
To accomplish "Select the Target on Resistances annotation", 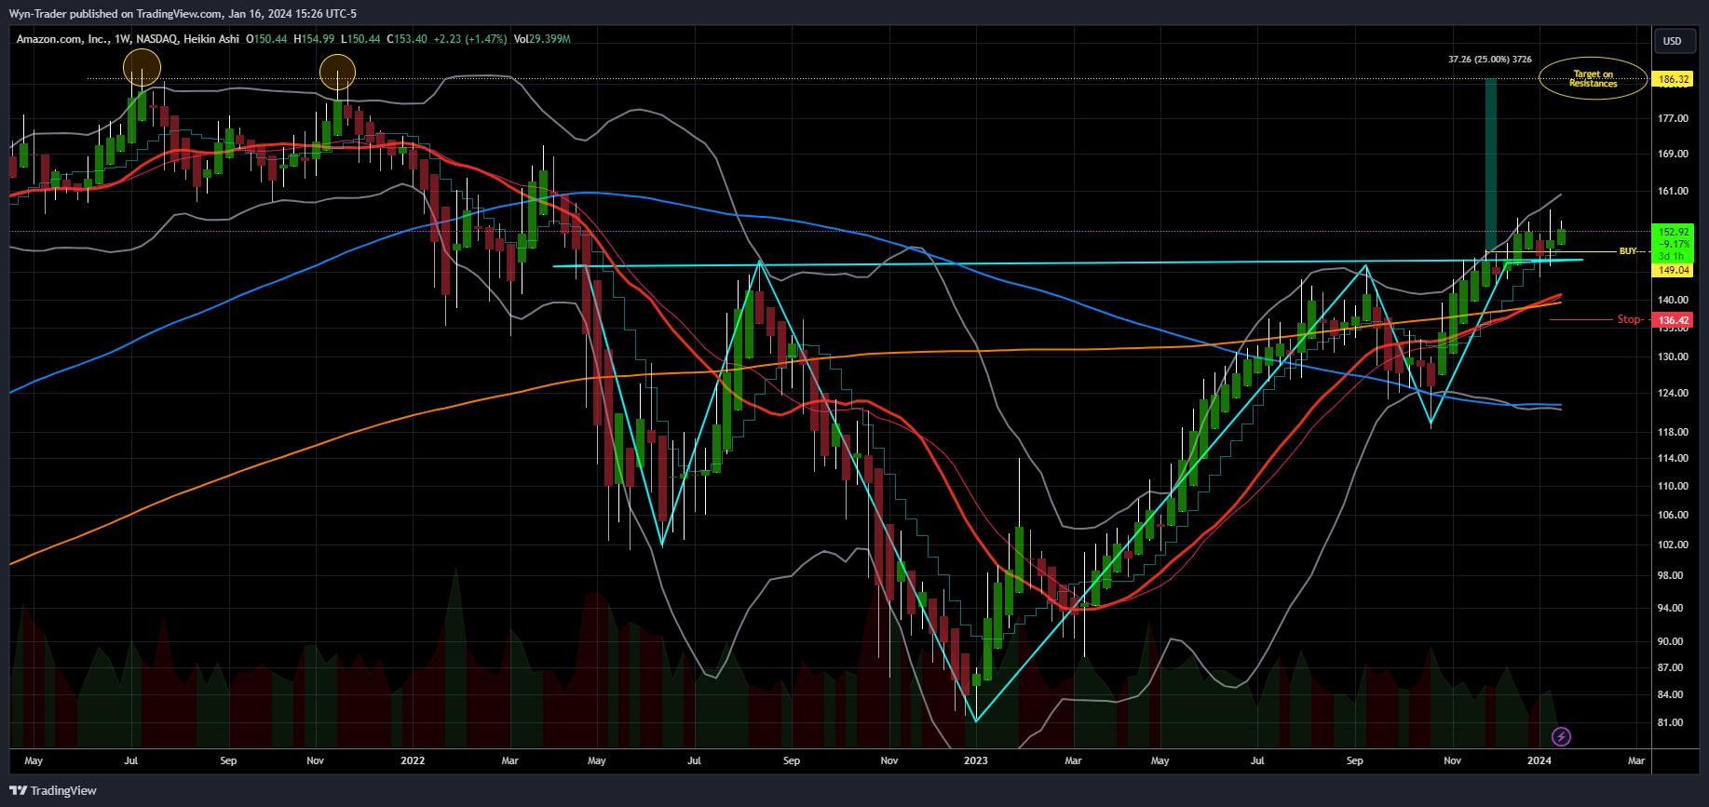I will (1594, 79).
